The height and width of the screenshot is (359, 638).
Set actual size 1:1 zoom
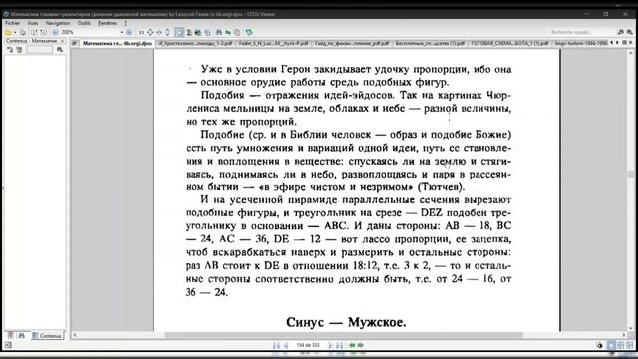click(x=141, y=32)
